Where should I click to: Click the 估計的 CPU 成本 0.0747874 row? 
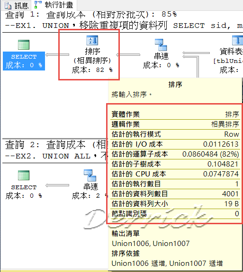point(175,174)
